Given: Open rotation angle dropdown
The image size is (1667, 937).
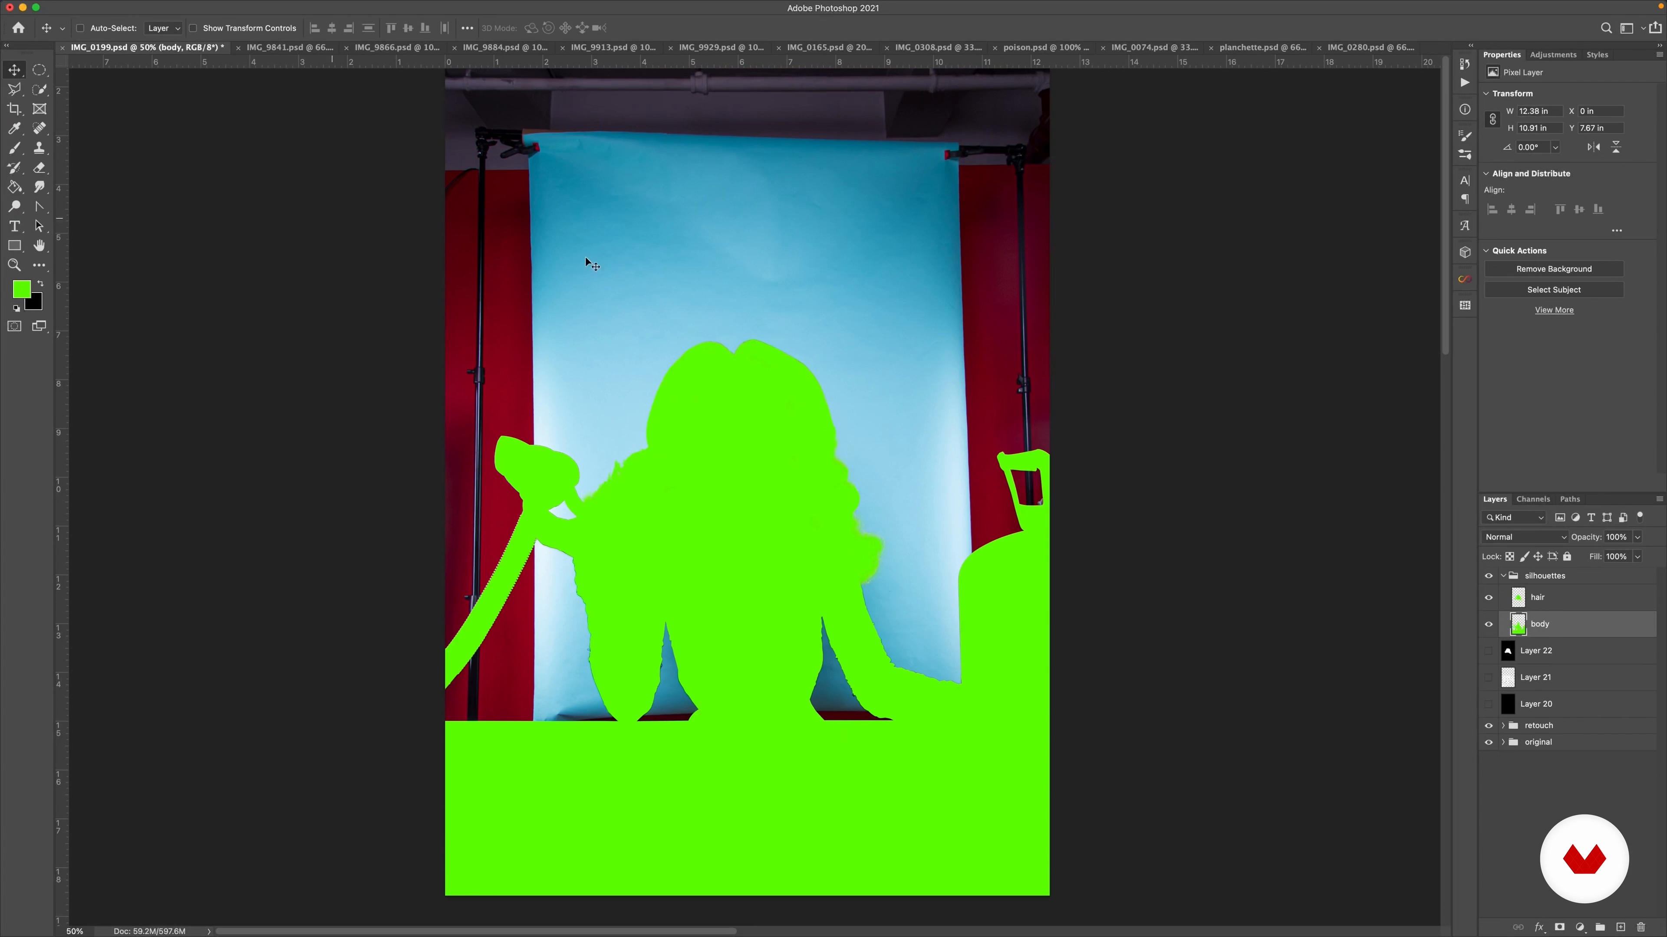Looking at the screenshot, I should (1556, 147).
